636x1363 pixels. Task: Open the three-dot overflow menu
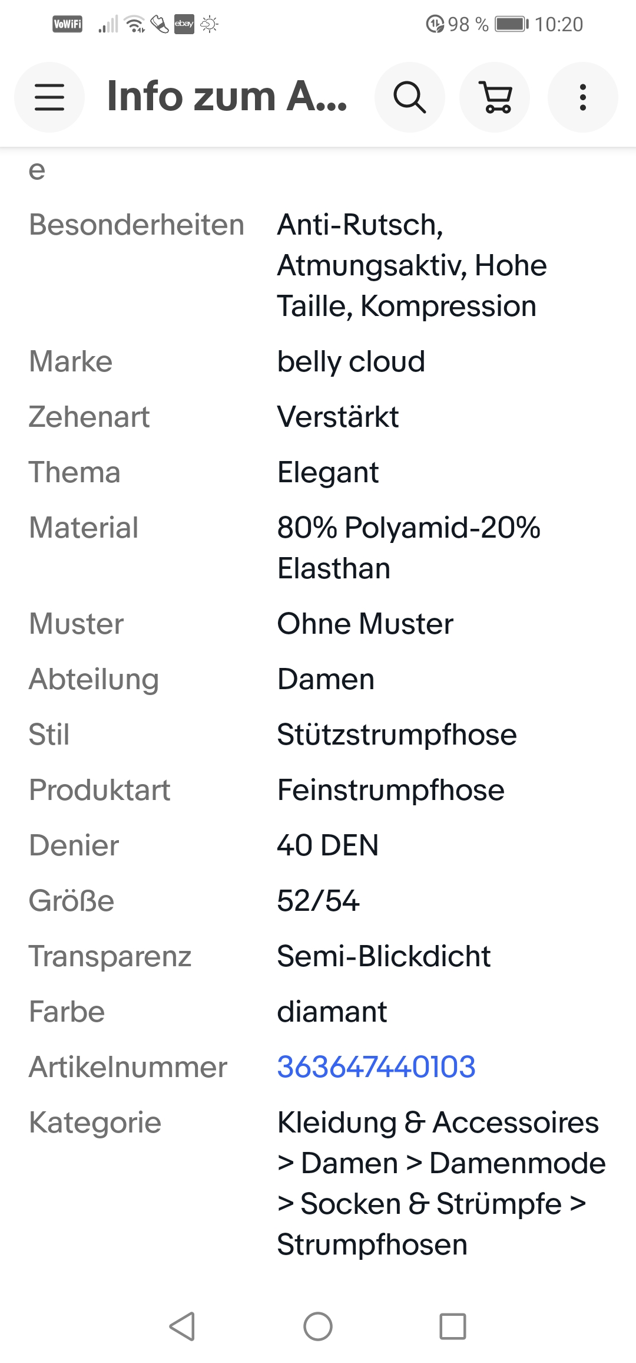(x=582, y=97)
